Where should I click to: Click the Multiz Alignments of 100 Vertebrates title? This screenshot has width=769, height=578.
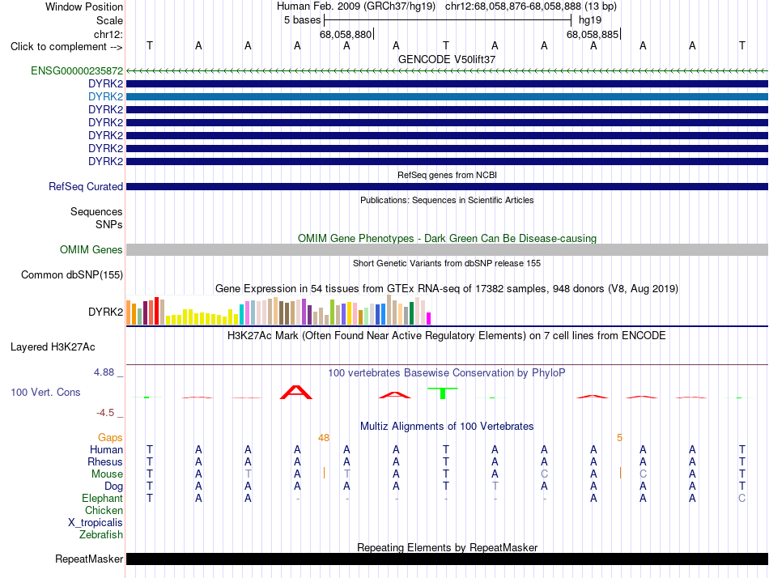(447, 426)
